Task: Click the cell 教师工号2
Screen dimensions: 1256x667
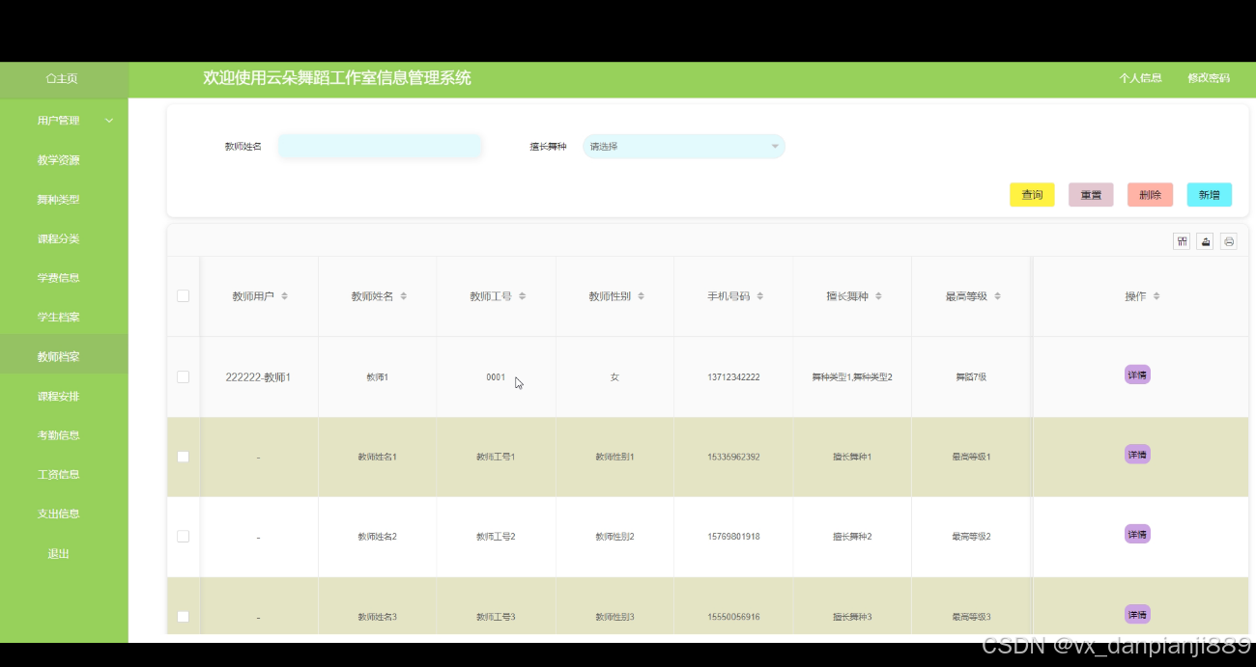Action: pyautogui.click(x=496, y=537)
